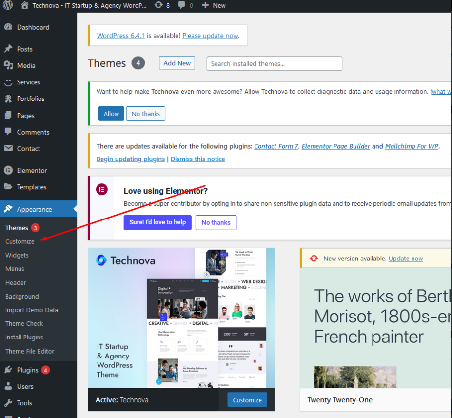Viewport: 452px width, 418px height.
Task: Click the Contact envelope icon
Action: point(8,148)
